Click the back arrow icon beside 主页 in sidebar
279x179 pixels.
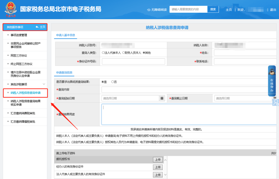[x=37, y=27]
